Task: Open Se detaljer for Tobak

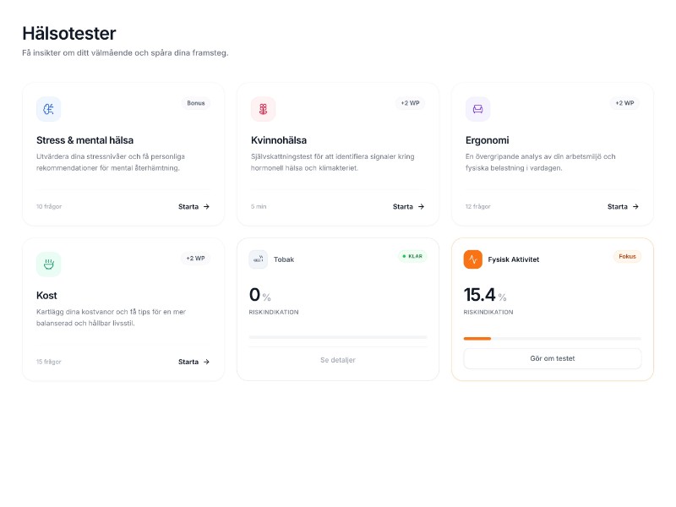Action: (338, 360)
